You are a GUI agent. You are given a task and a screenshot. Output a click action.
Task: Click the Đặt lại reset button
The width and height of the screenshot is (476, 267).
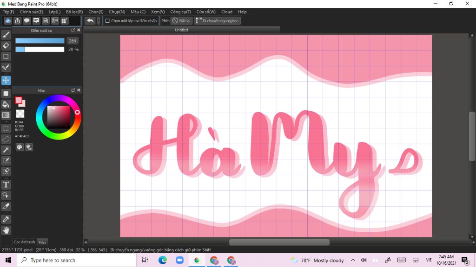point(181,21)
